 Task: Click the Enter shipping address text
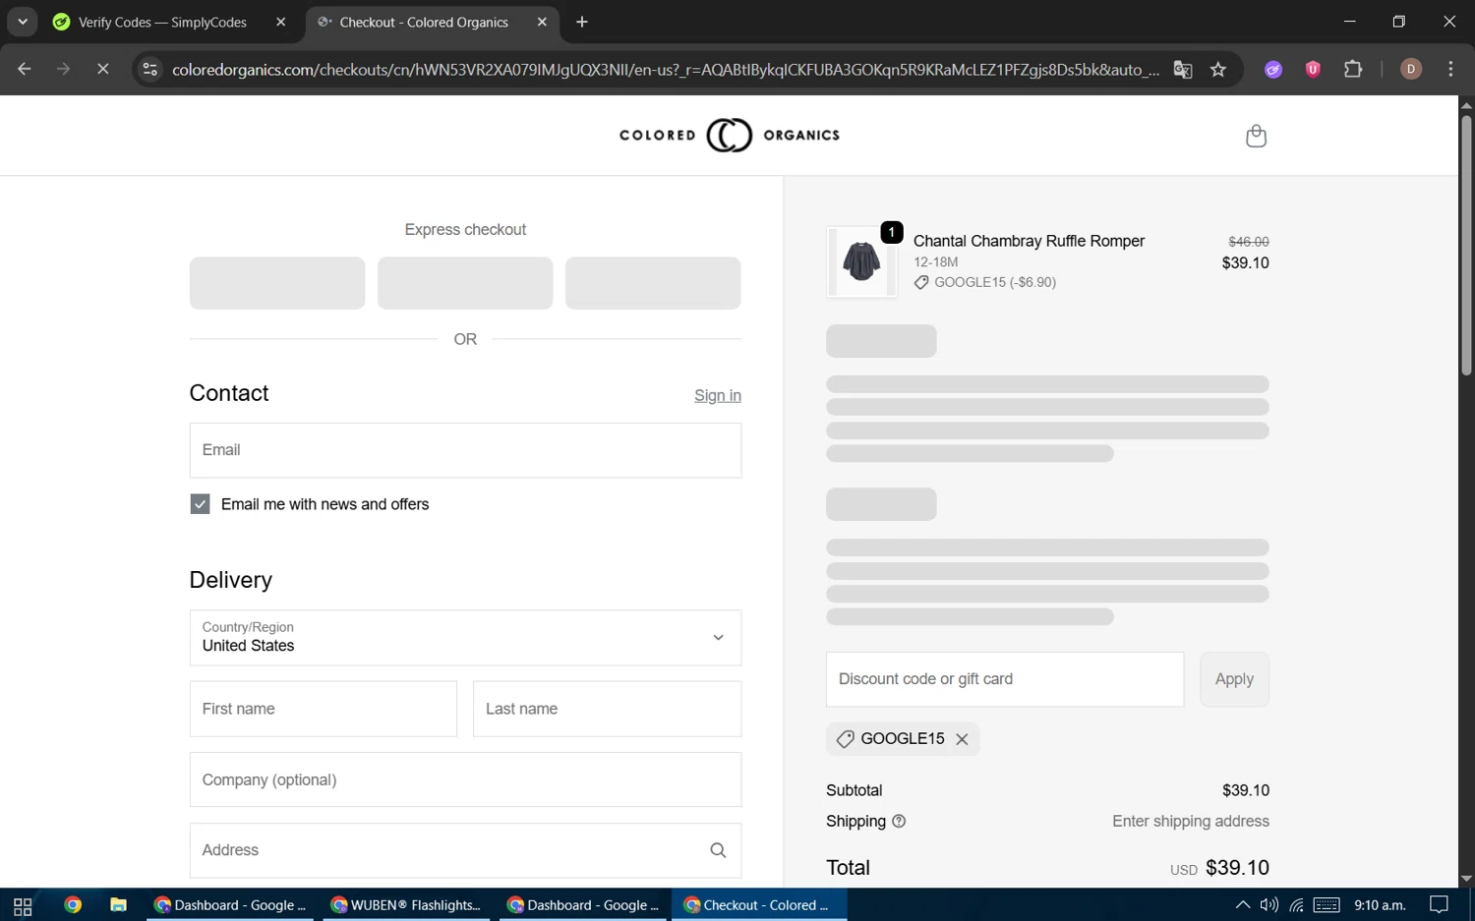(x=1191, y=822)
